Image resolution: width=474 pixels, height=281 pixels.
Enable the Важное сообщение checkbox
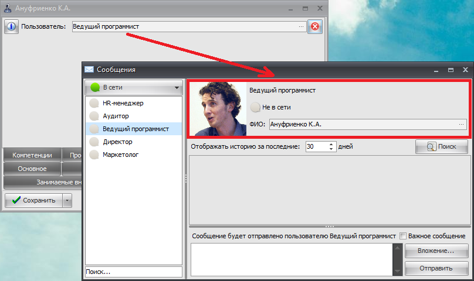[x=403, y=236]
